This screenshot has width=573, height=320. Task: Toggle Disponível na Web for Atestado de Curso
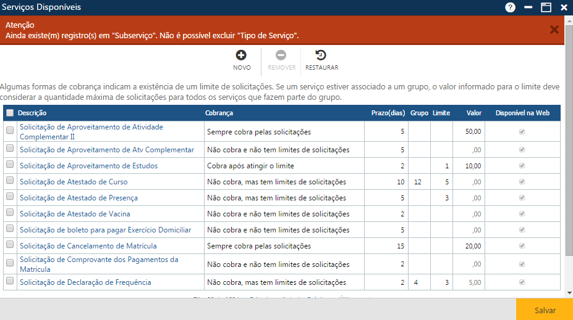522,181
